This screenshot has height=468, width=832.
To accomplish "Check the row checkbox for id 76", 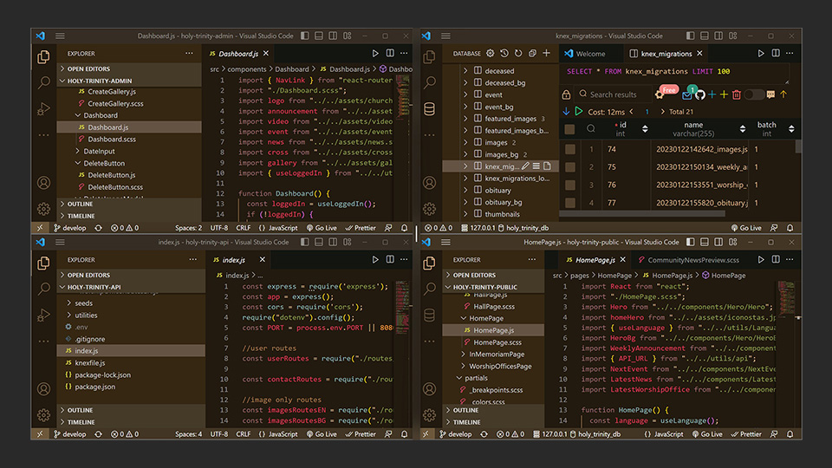I will tap(570, 185).
